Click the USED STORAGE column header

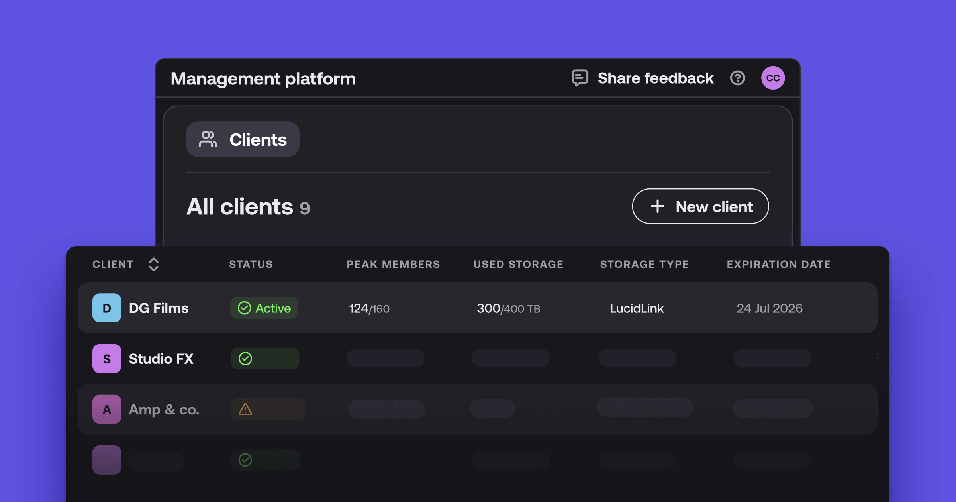[518, 264]
